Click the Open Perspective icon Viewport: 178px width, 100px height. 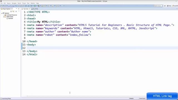click(x=165, y=6)
